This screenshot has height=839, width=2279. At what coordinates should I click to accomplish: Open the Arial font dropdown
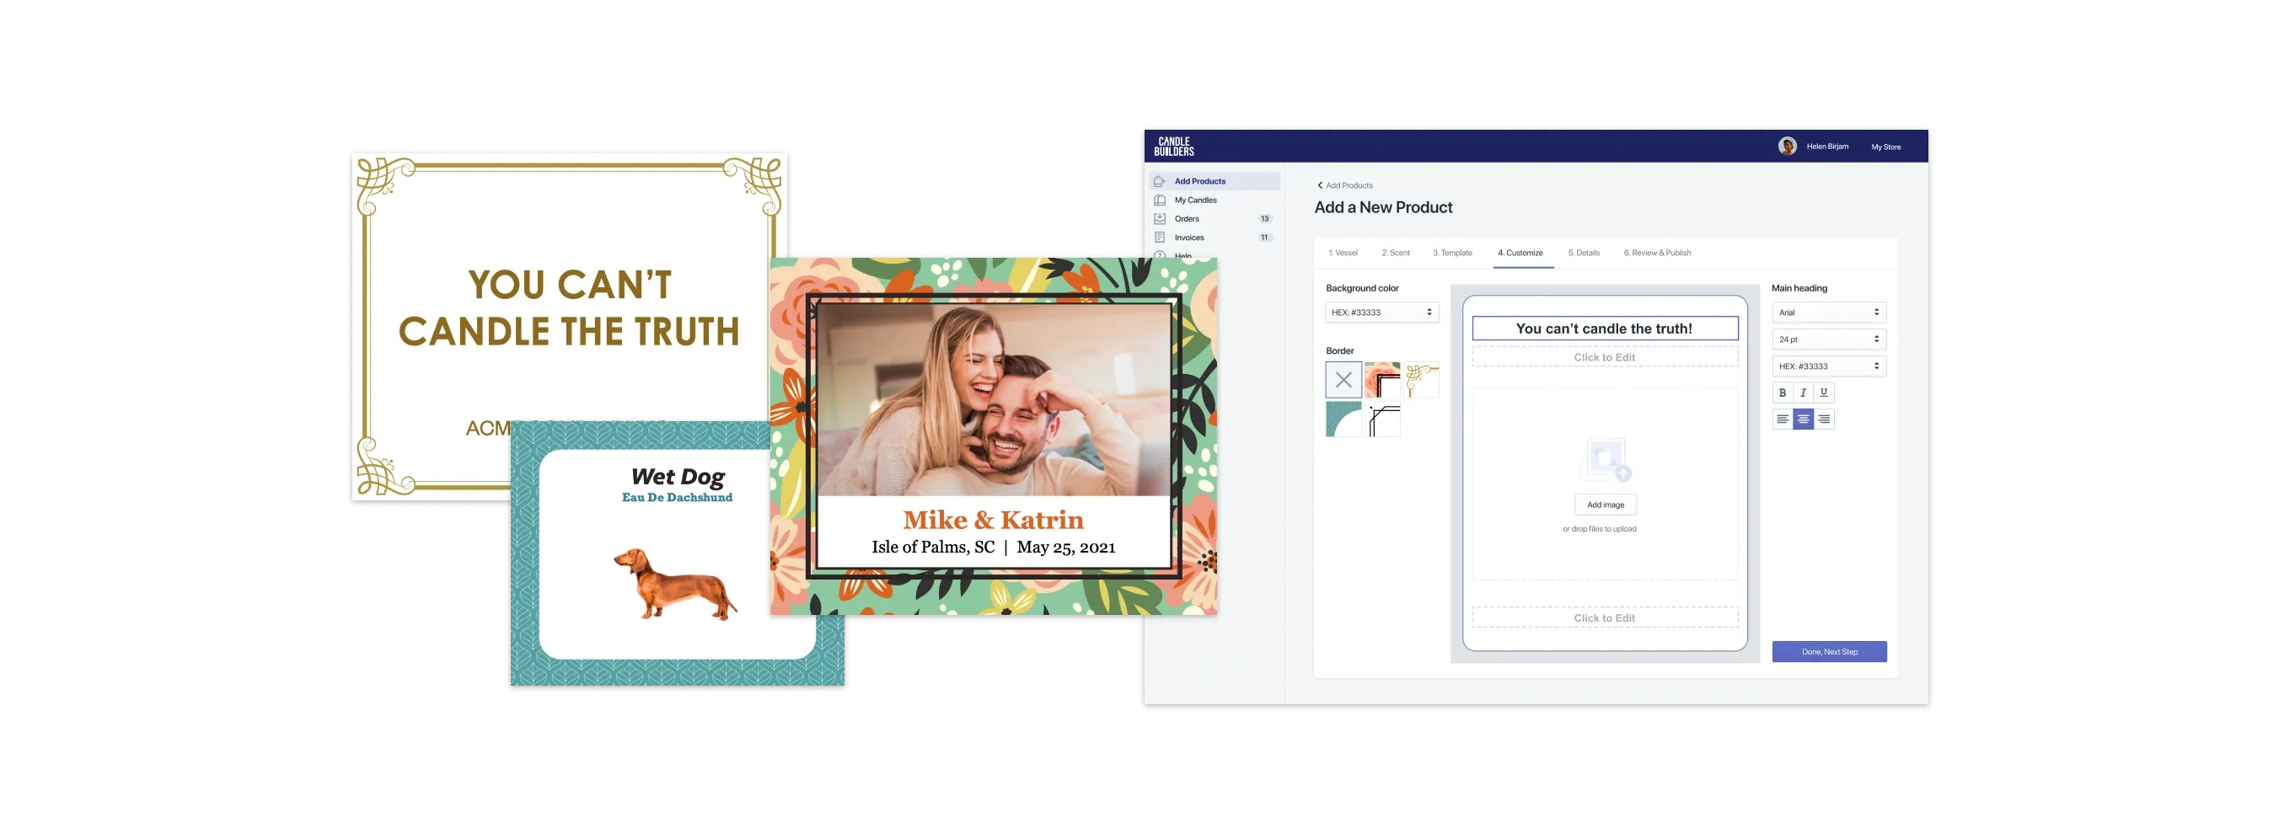click(1829, 312)
